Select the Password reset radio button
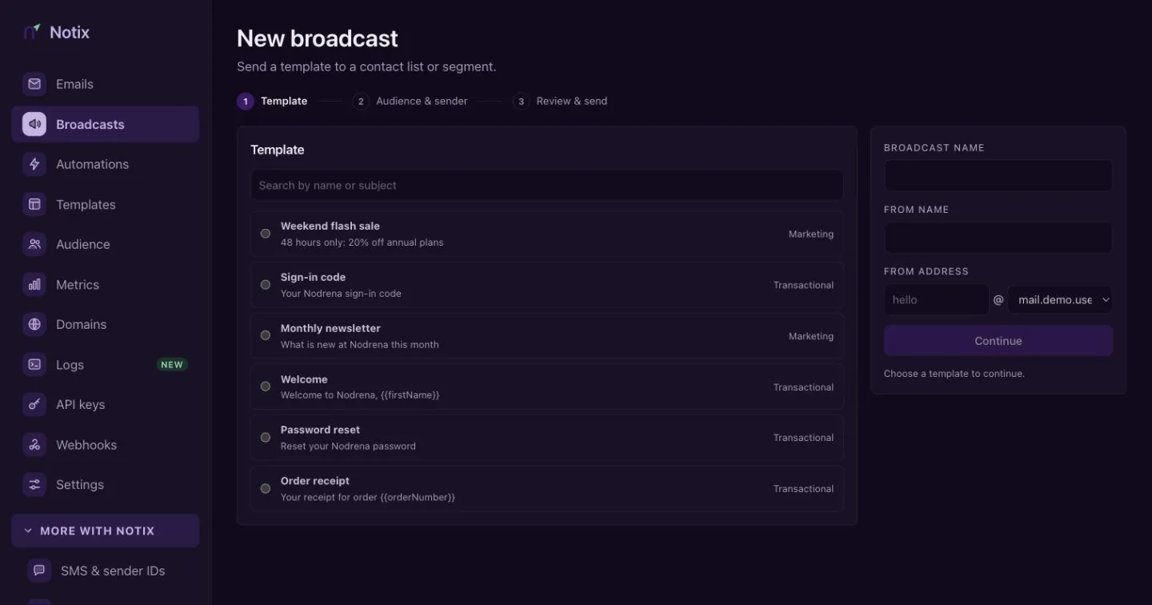Screen dimensions: 1152x605 tap(266, 438)
